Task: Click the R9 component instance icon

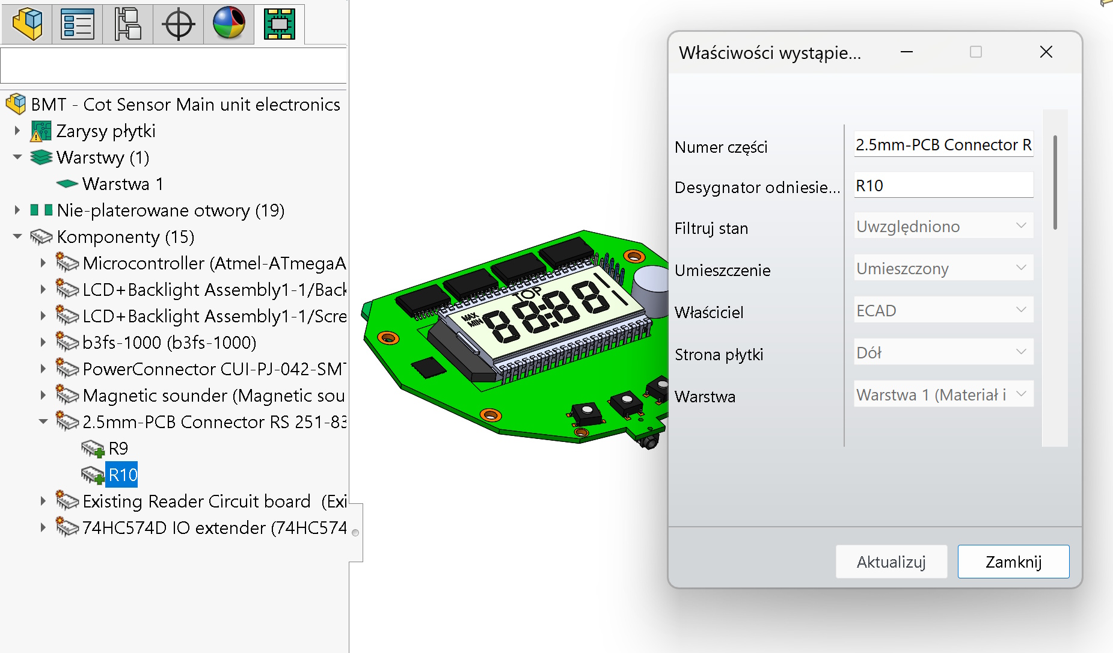Action: click(x=93, y=449)
